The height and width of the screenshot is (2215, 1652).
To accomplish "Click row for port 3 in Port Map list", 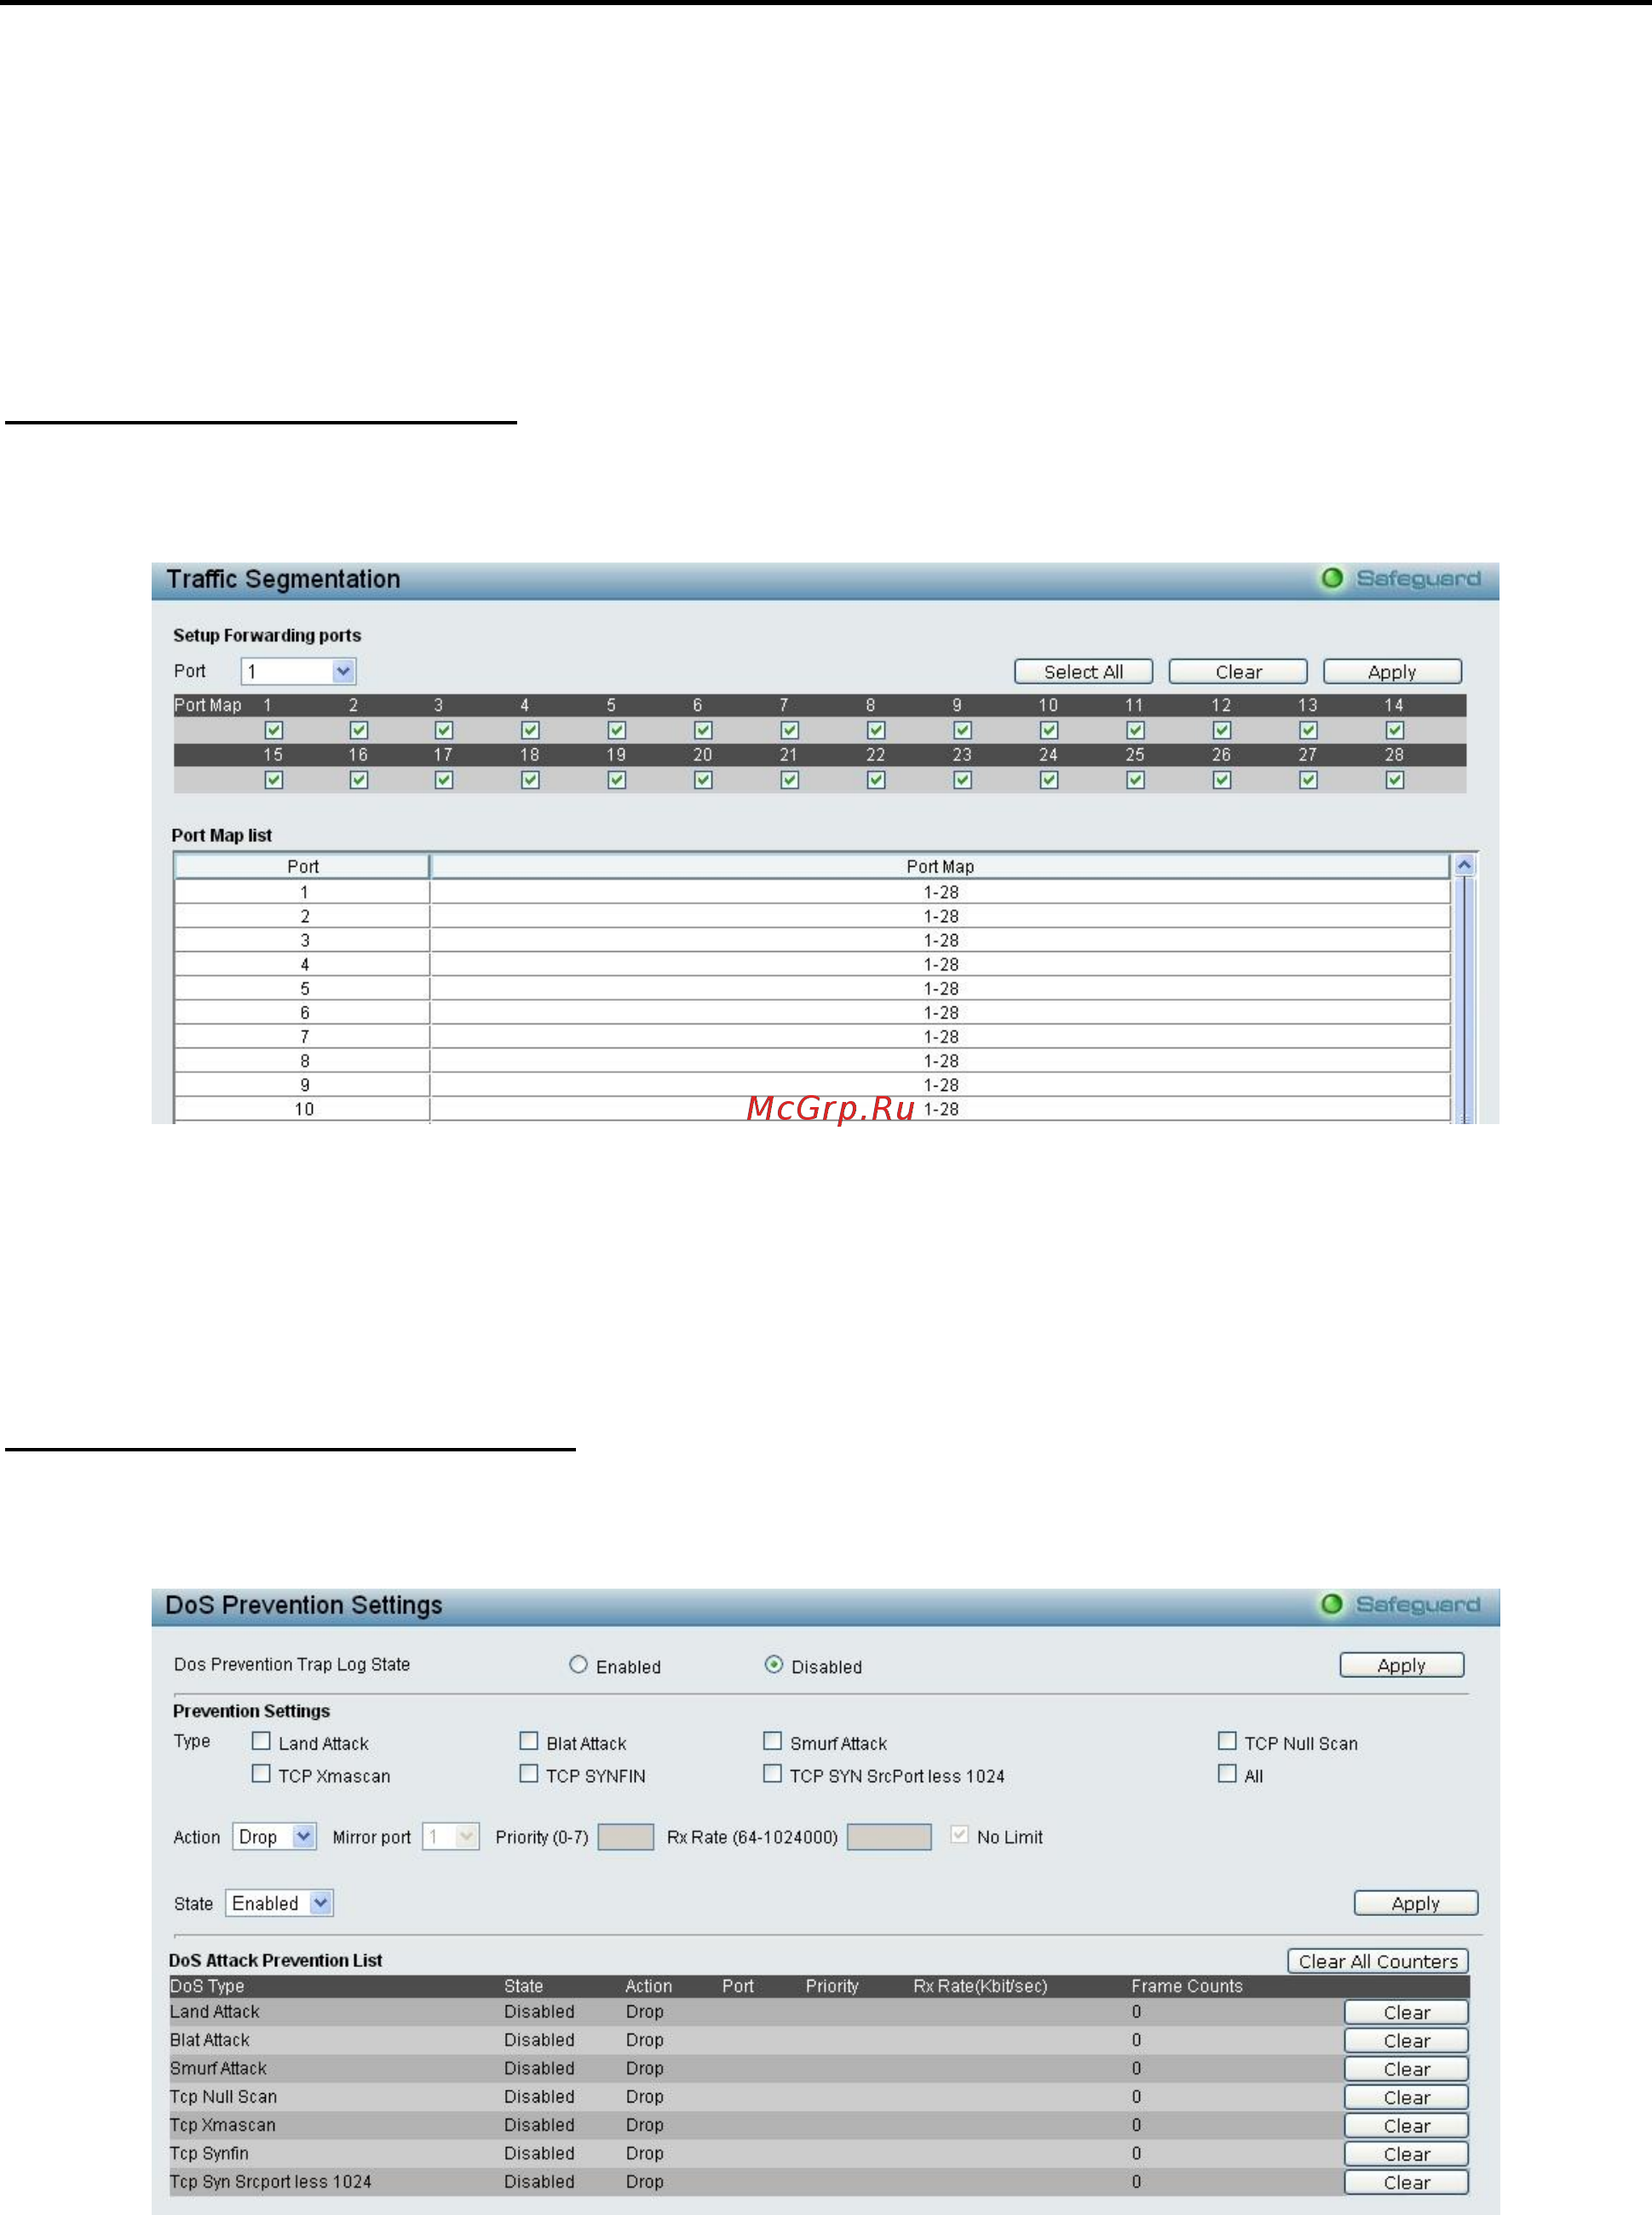I will 812,940.
